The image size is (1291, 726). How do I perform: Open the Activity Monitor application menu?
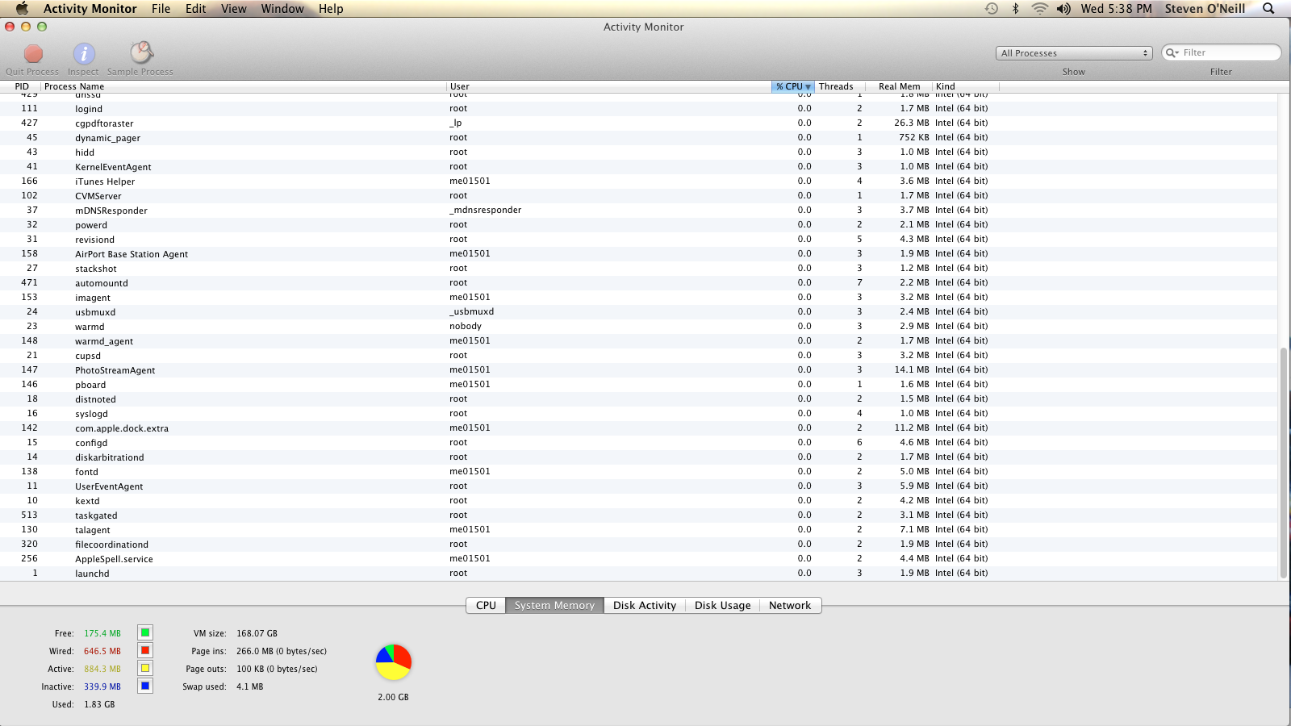[x=90, y=8]
